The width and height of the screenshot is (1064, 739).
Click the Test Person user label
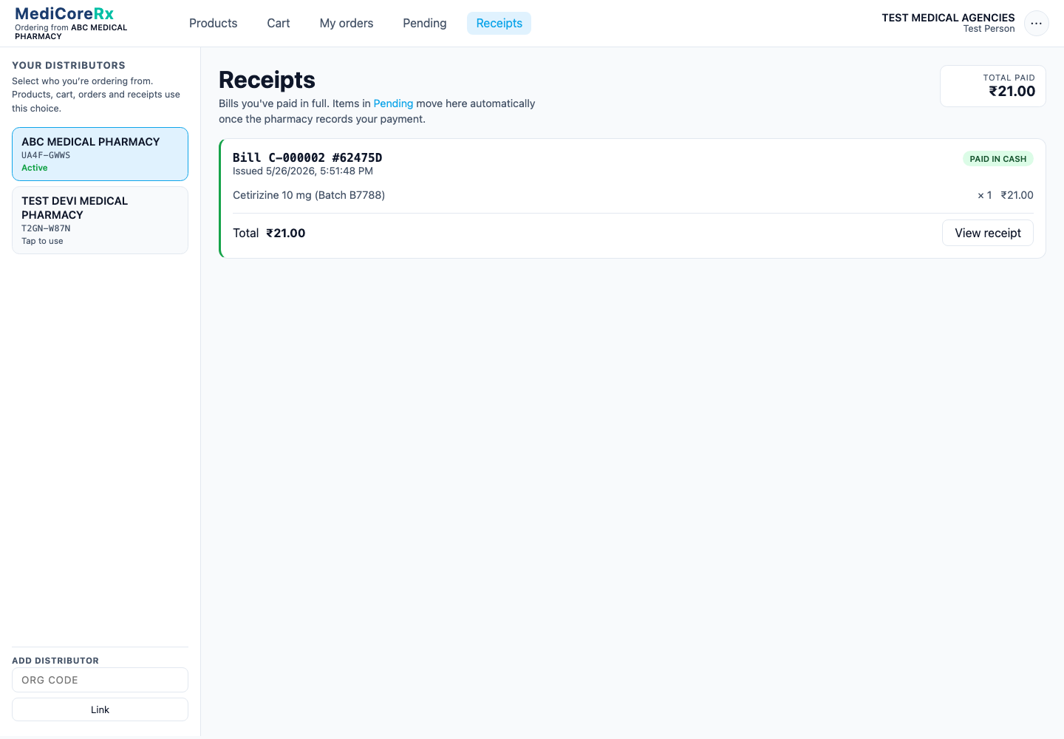click(x=989, y=29)
